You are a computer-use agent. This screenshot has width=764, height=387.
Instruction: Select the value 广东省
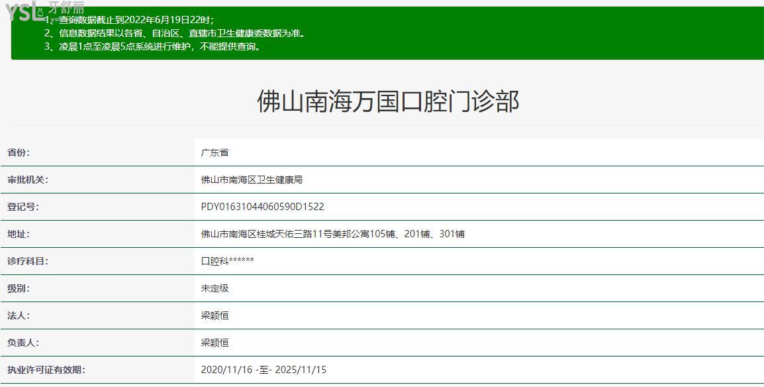click(215, 152)
